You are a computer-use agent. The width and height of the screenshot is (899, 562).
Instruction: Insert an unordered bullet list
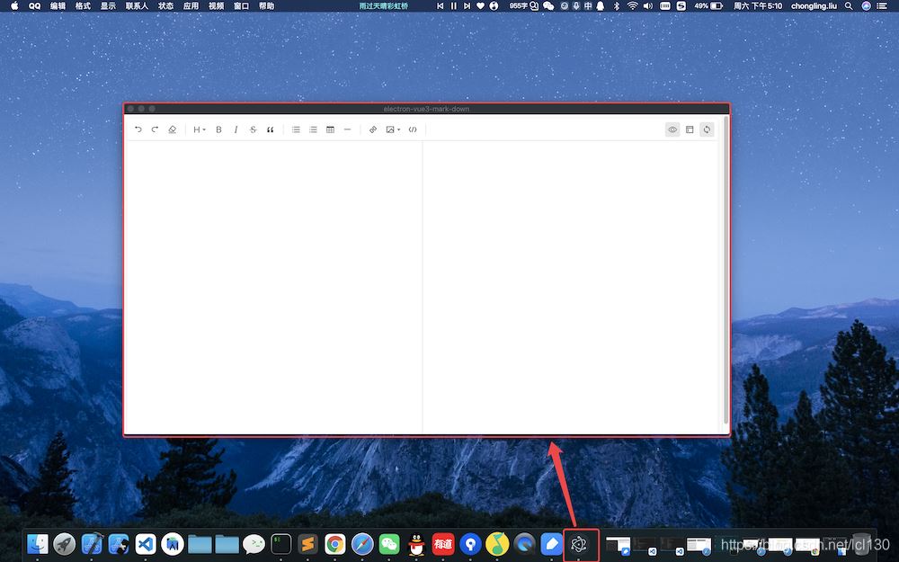pos(296,129)
